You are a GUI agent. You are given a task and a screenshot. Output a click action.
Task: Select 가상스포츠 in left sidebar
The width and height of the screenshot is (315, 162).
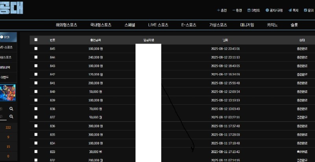[x=8, y=57]
